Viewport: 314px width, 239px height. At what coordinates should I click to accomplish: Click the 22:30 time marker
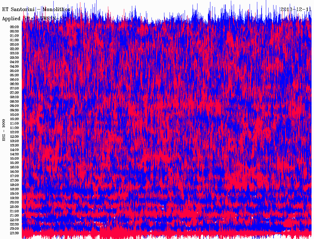pos(14,224)
